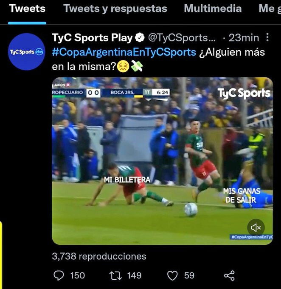This screenshot has width=281, height=289.
Task: Switch to the Tweets tab
Action: click(x=27, y=8)
